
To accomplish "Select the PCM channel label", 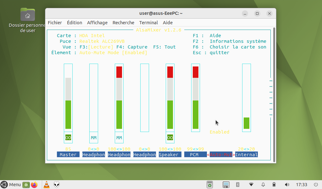I will click(x=196, y=155).
